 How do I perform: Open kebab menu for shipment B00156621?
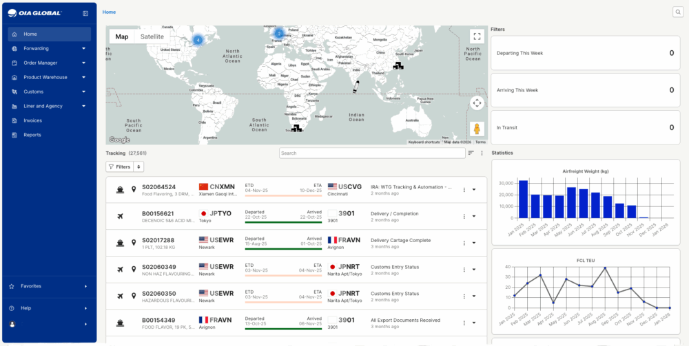(x=464, y=217)
